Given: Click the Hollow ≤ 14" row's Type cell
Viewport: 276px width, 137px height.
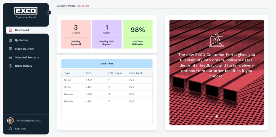Looking at the screenshot, I should pyautogui.click(x=69, y=94).
